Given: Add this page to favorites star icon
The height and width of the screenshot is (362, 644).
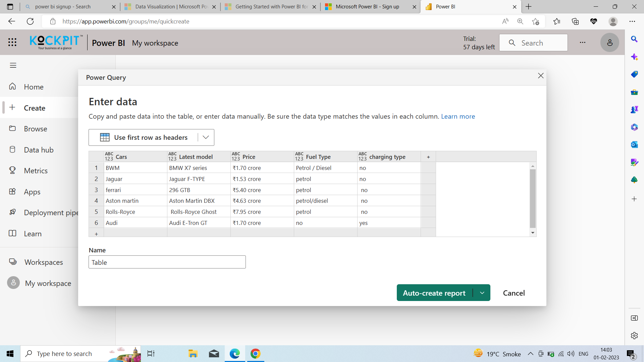Looking at the screenshot, I should click(x=535, y=21).
